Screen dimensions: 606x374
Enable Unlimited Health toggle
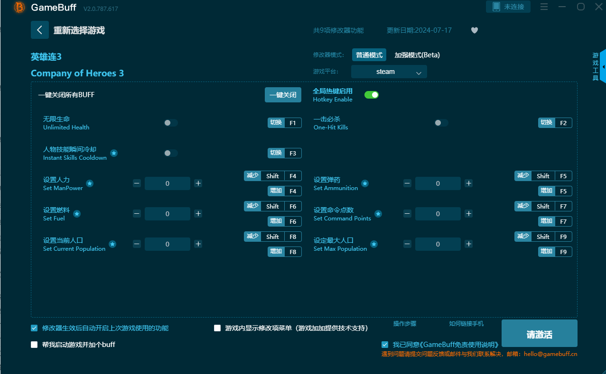pos(171,123)
